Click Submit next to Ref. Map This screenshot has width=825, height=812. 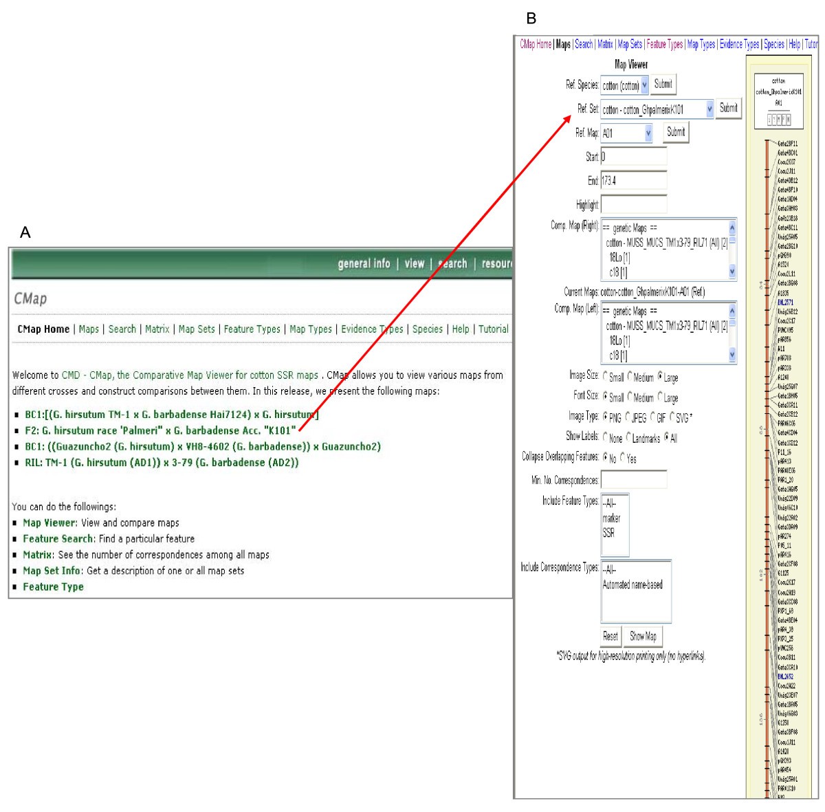pos(676,132)
